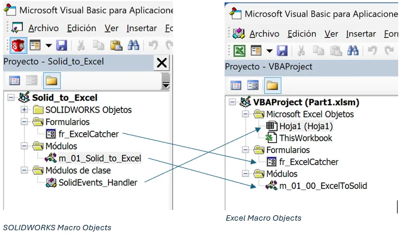Click the SOLIDWORKS view icon in left window toolbar
The width and height of the screenshot is (400, 238).
point(19,45)
